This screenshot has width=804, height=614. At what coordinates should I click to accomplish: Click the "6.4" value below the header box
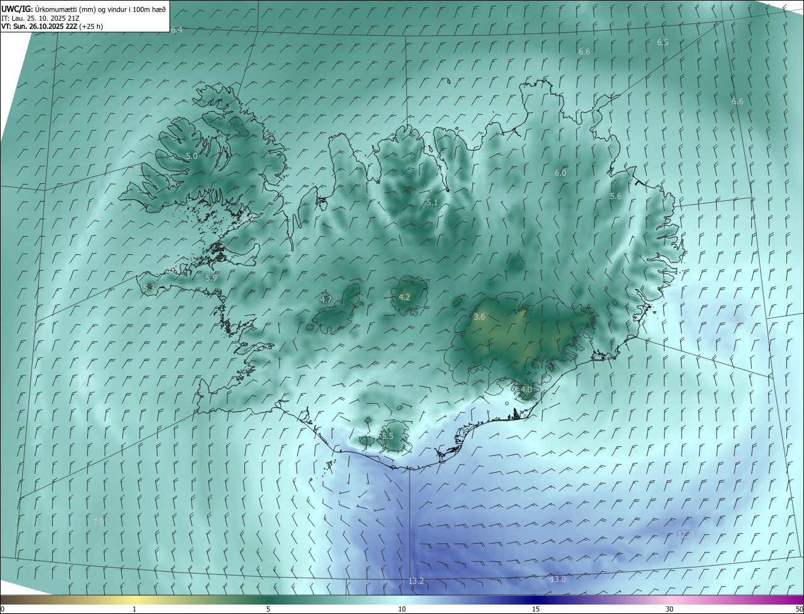coord(177,30)
